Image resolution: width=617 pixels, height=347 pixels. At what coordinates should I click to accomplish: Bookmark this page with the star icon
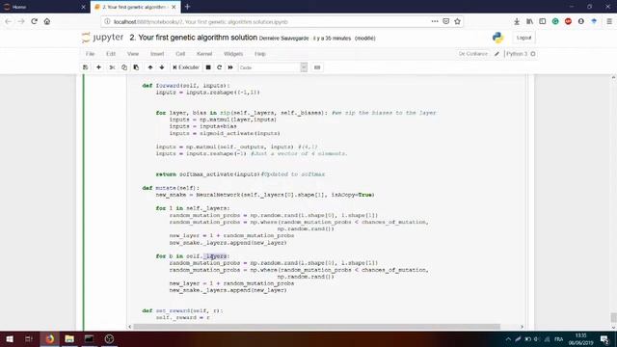pyautogui.click(x=457, y=21)
